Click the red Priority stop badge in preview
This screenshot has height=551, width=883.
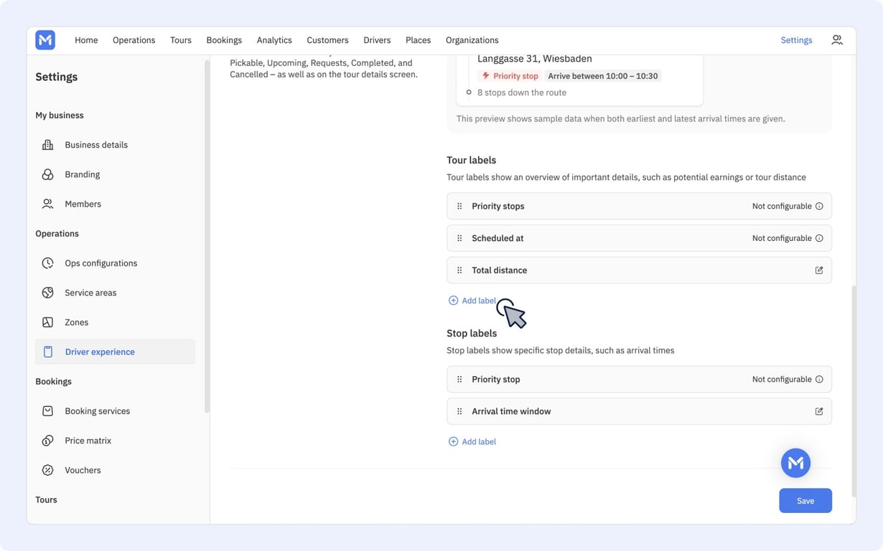[510, 76]
